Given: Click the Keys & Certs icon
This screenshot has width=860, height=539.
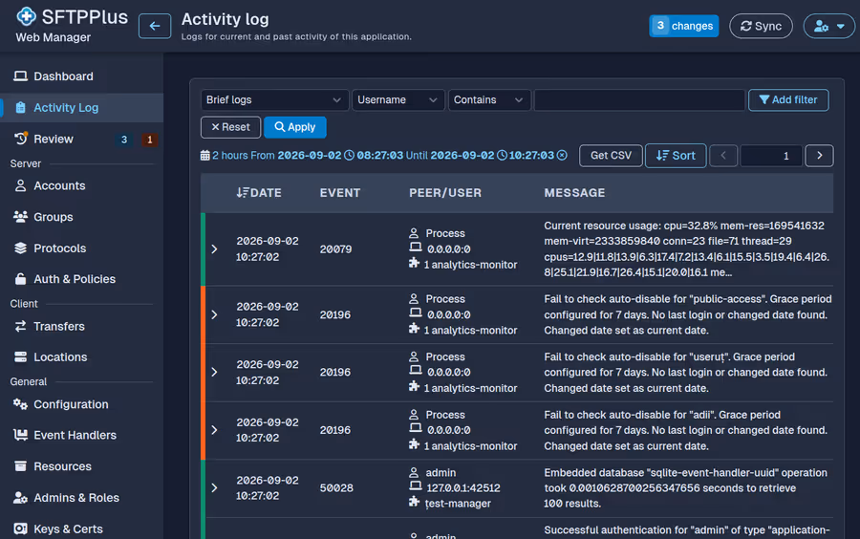Looking at the screenshot, I should point(20,528).
